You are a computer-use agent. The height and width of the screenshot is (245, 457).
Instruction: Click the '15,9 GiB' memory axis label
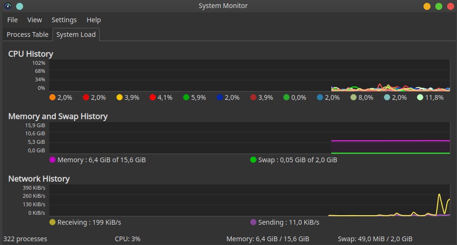tap(35, 125)
